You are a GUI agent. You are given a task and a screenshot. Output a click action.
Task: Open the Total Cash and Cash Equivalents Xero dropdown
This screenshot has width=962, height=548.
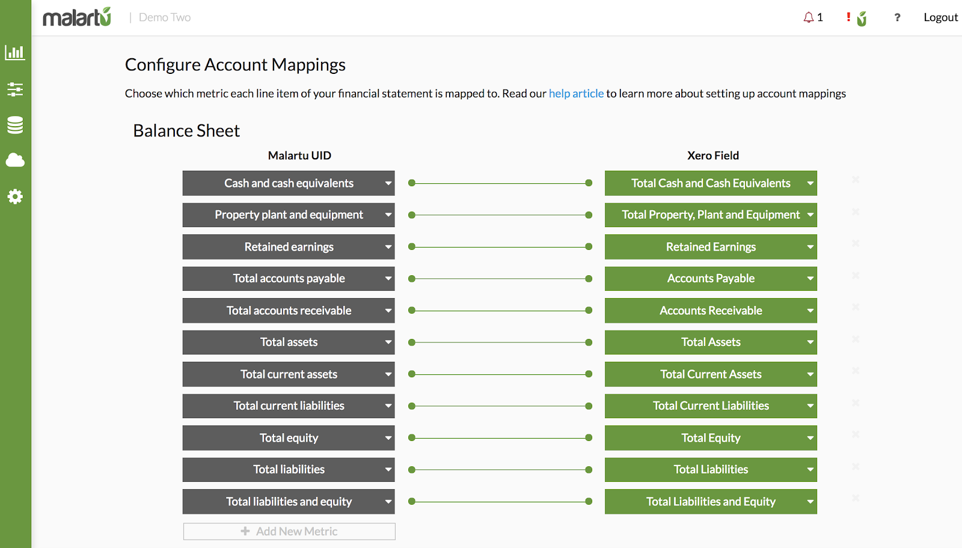pos(711,183)
